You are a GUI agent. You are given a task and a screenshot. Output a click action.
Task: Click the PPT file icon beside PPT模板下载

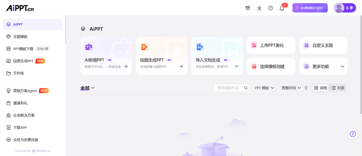9,49
